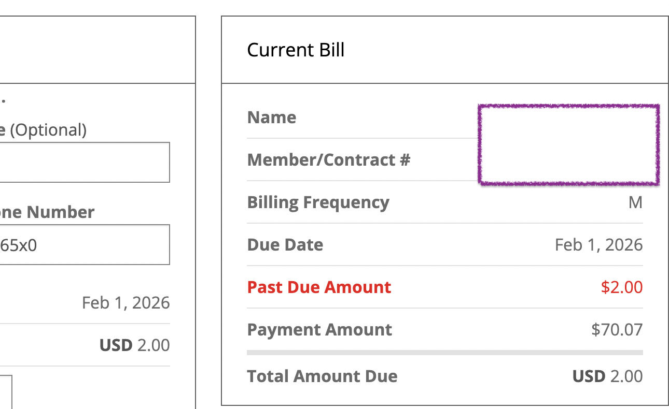
Task: Select the Billing Frequency label
Action: [x=318, y=202]
